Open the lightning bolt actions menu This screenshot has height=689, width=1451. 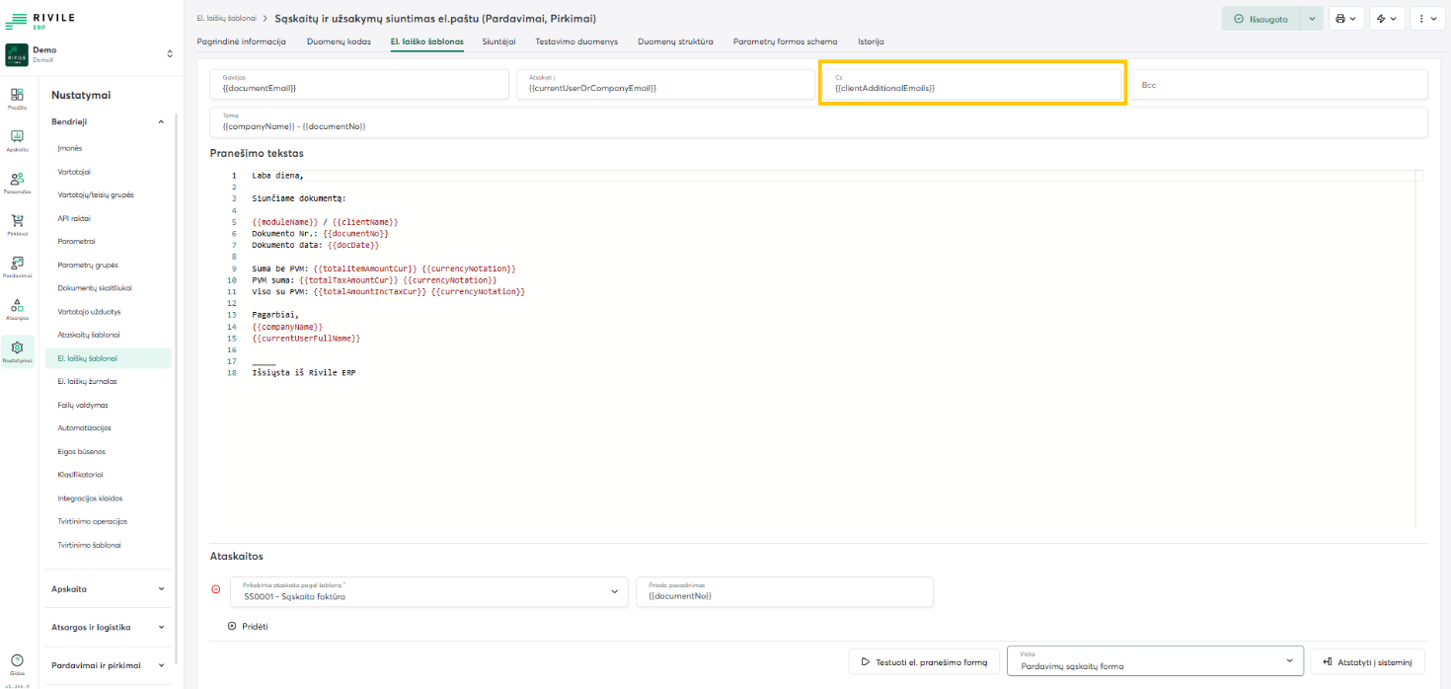(1387, 19)
